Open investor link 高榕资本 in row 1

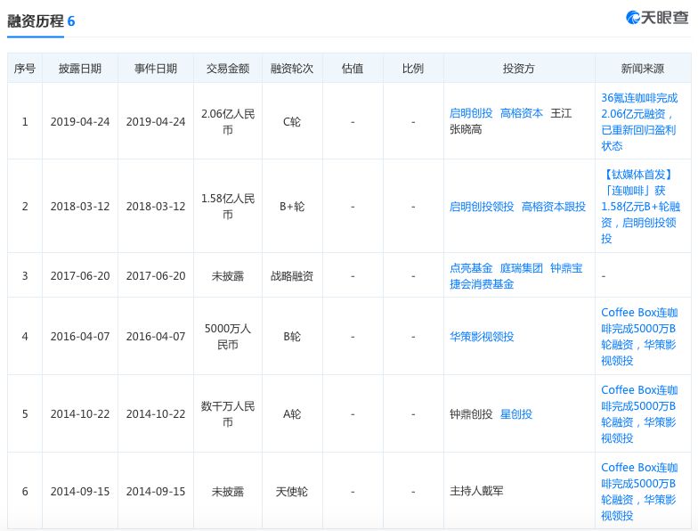pos(522,113)
